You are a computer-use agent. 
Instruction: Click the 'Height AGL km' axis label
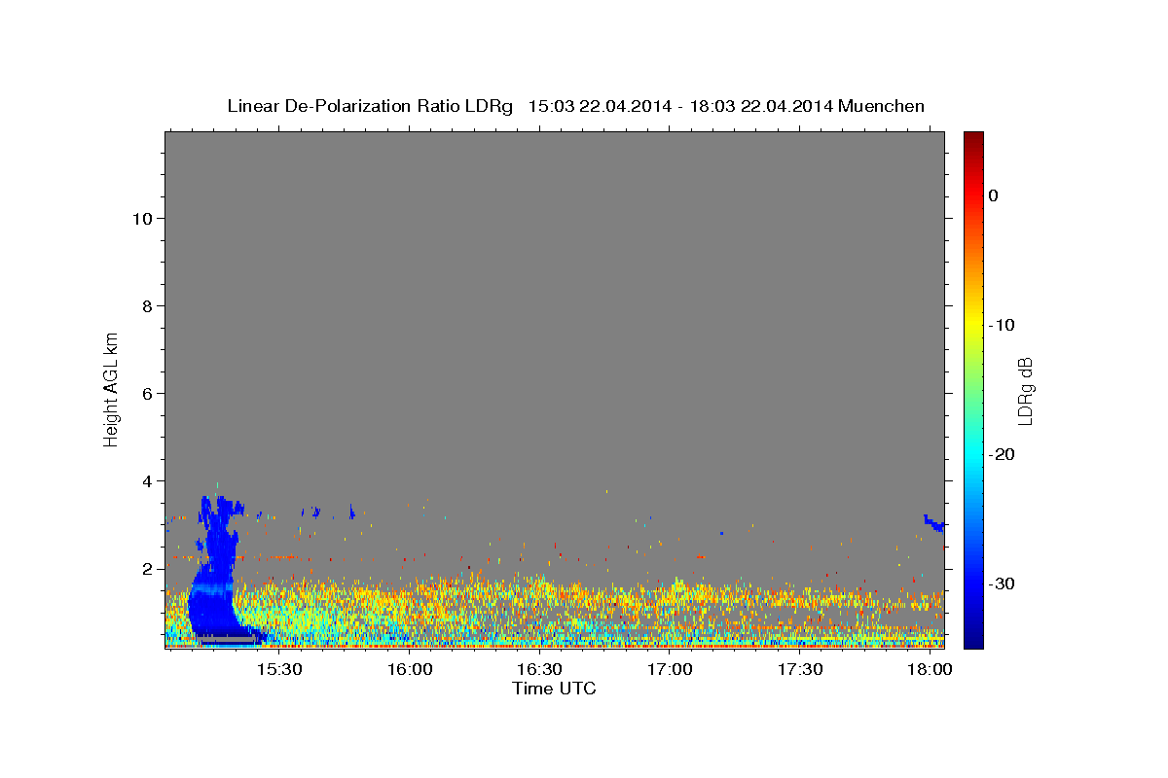[x=112, y=389]
